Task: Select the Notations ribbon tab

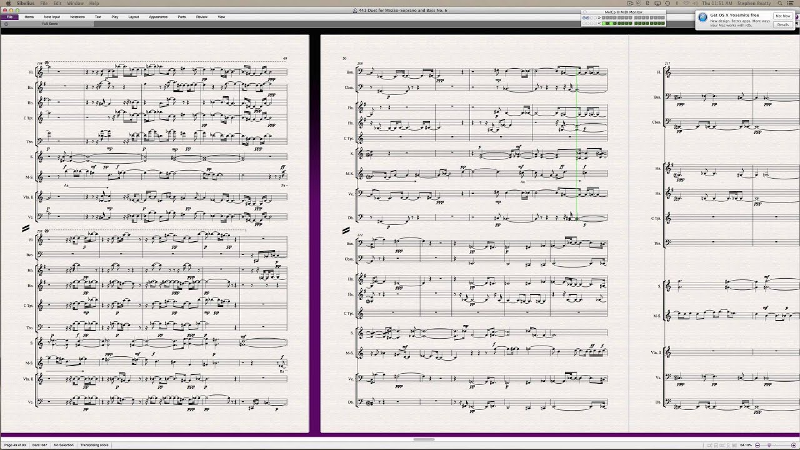Action: tap(77, 17)
